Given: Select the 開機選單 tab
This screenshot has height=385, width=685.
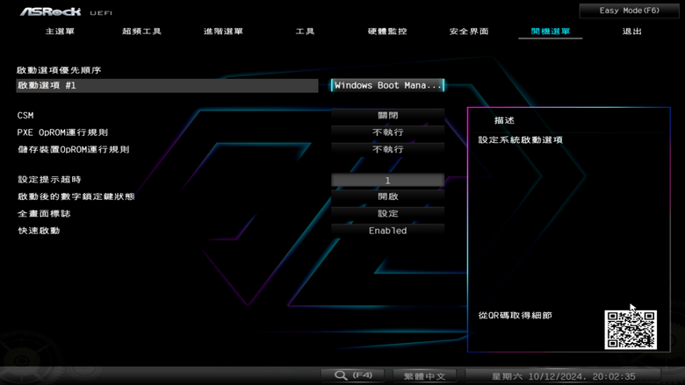Looking at the screenshot, I should pyautogui.click(x=551, y=32).
